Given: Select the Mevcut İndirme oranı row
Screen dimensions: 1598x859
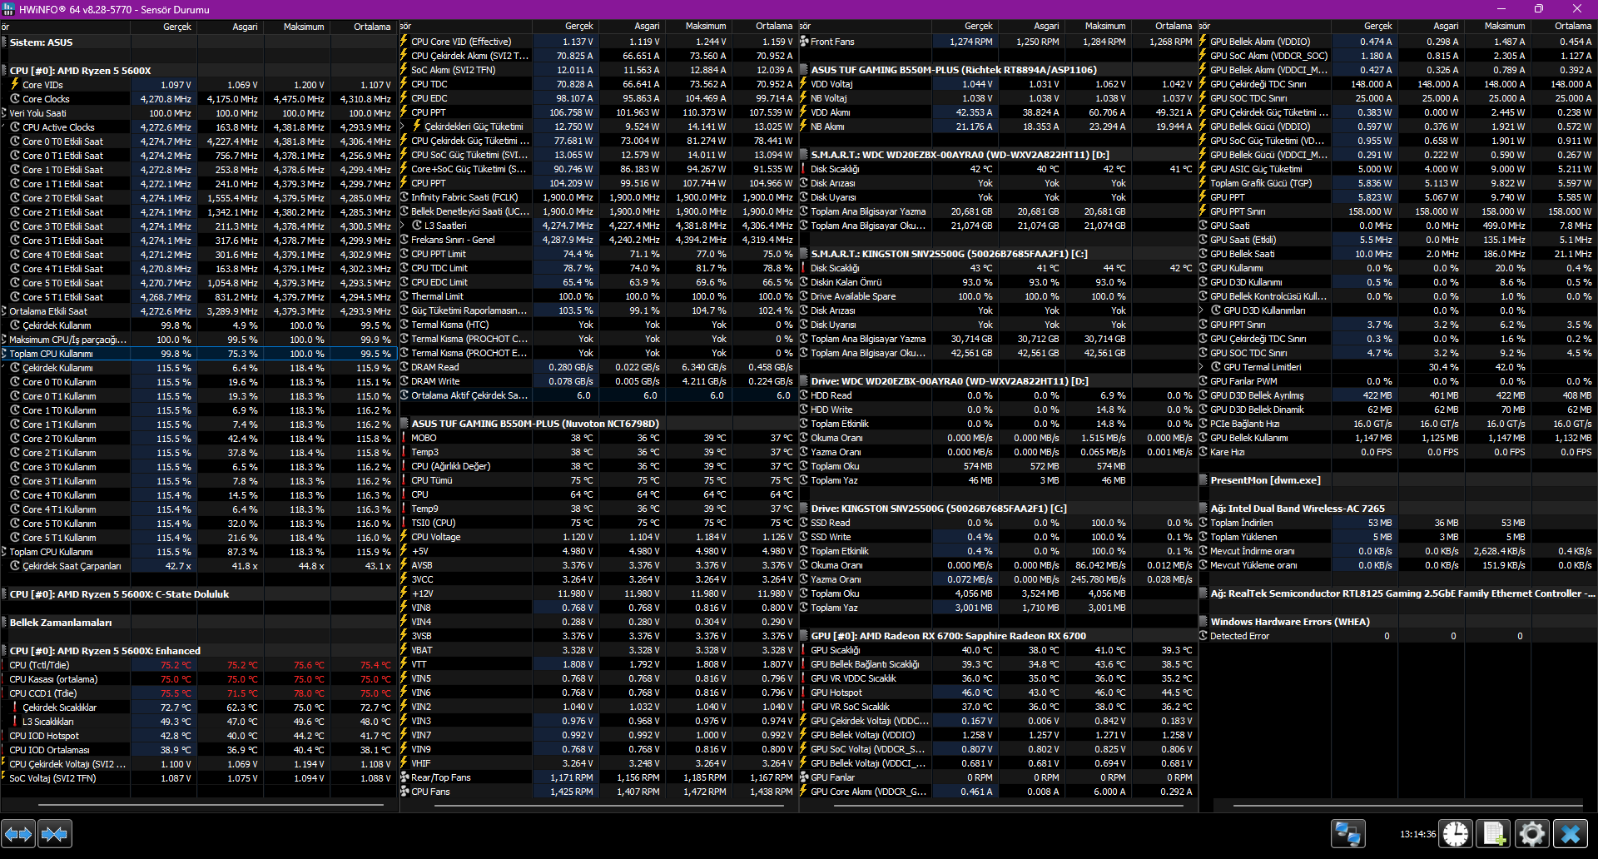Looking at the screenshot, I should pyautogui.click(x=1397, y=551).
